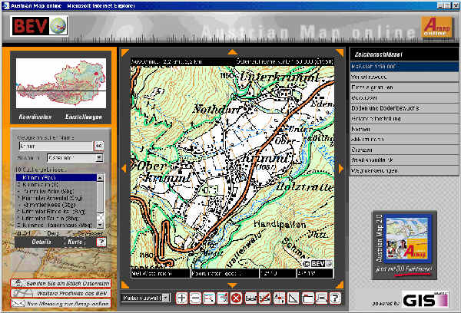Click the BEV logo in header
461x313 pixels.
click(40, 26)
